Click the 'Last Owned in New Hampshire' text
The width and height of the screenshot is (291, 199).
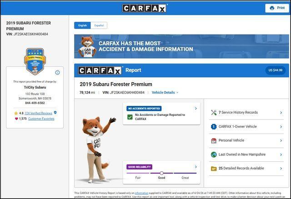coord(242,154)
